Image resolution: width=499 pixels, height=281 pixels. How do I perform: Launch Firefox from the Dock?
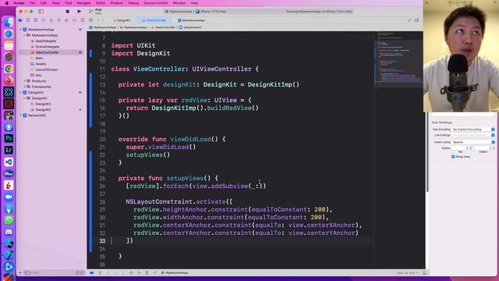(9, 80)
